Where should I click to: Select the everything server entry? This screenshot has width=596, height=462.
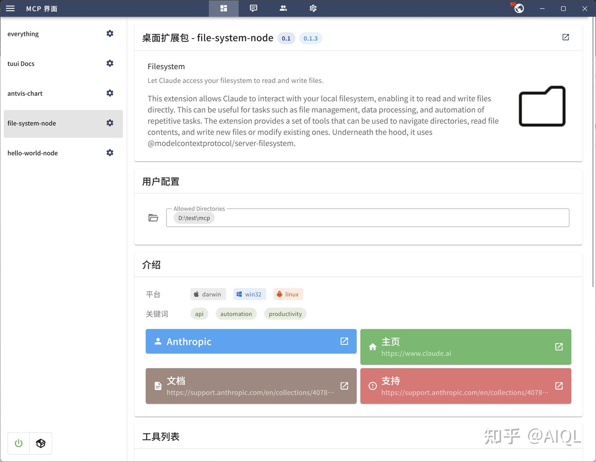[63, 34]
